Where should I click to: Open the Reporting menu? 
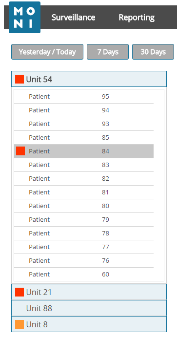point(137,17)
